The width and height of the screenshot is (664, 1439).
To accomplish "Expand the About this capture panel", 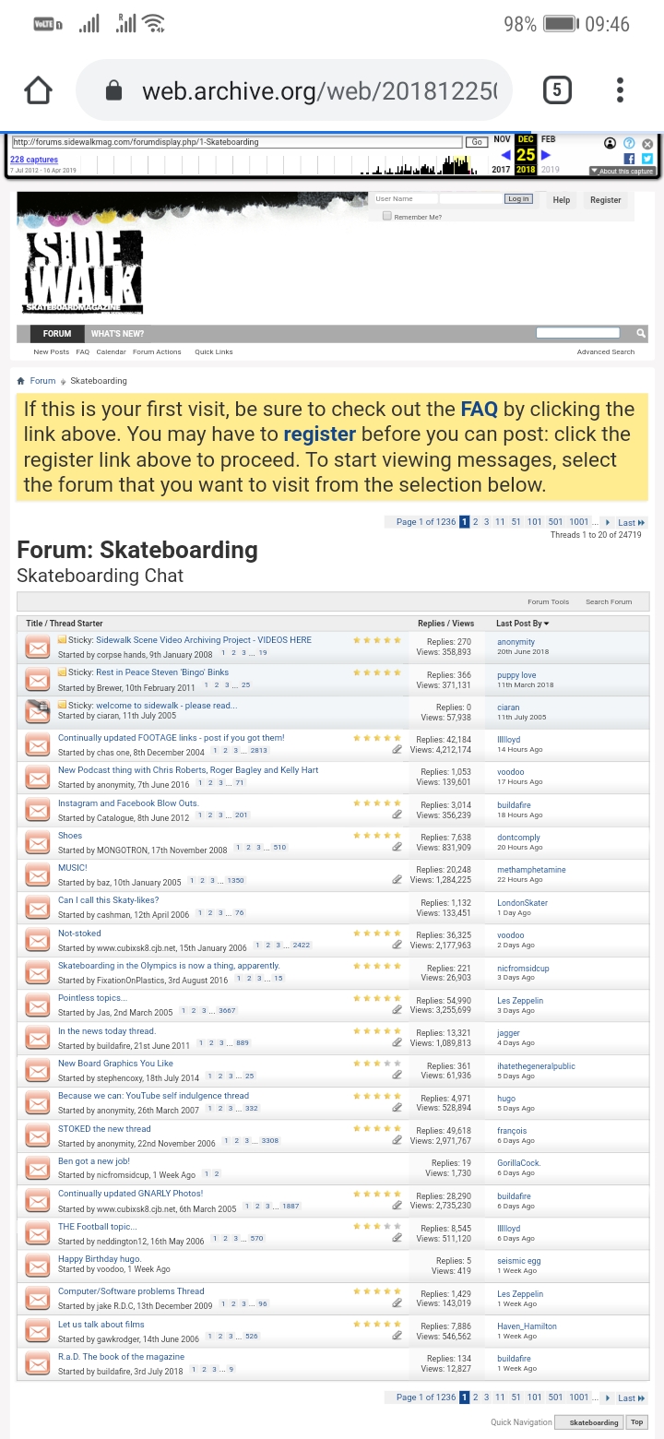I will click(x=622, y=171).
